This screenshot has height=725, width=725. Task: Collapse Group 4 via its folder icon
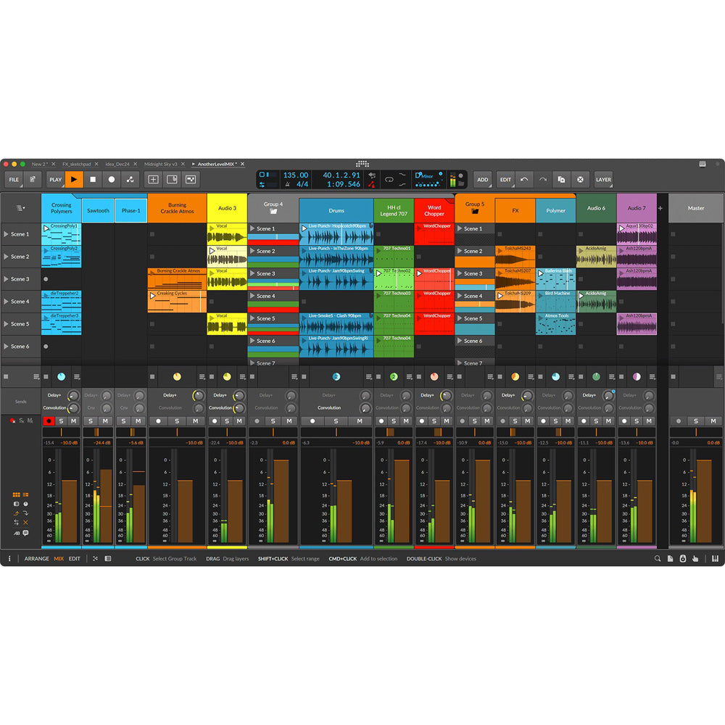pyautogui.click(x=273, y=211)
